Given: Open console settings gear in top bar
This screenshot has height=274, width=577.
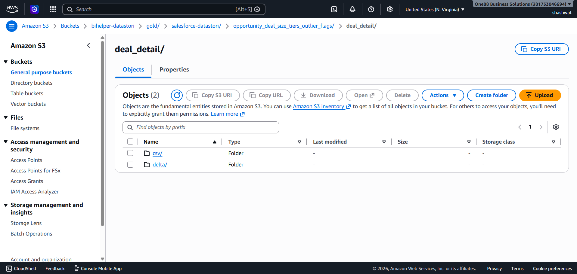Looking at the screenshot, I should 390,9.
